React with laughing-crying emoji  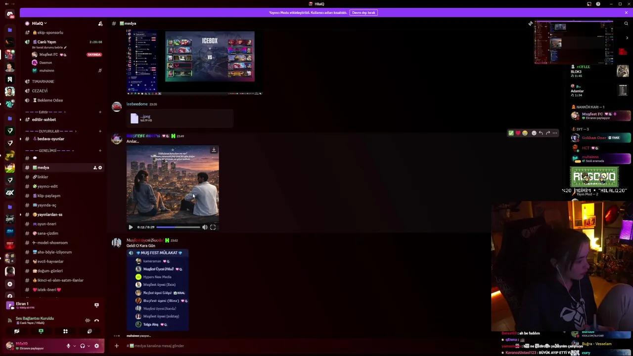pyautogui.click(x=525, y=133)
